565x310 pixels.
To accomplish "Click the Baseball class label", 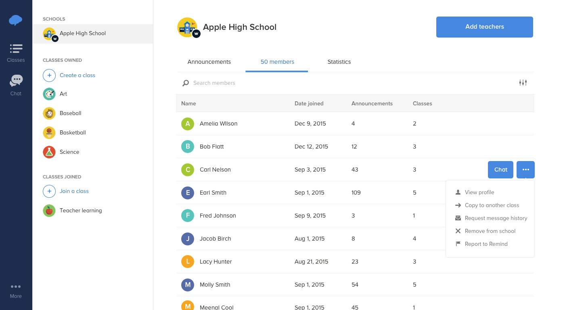I will point(71,113).
